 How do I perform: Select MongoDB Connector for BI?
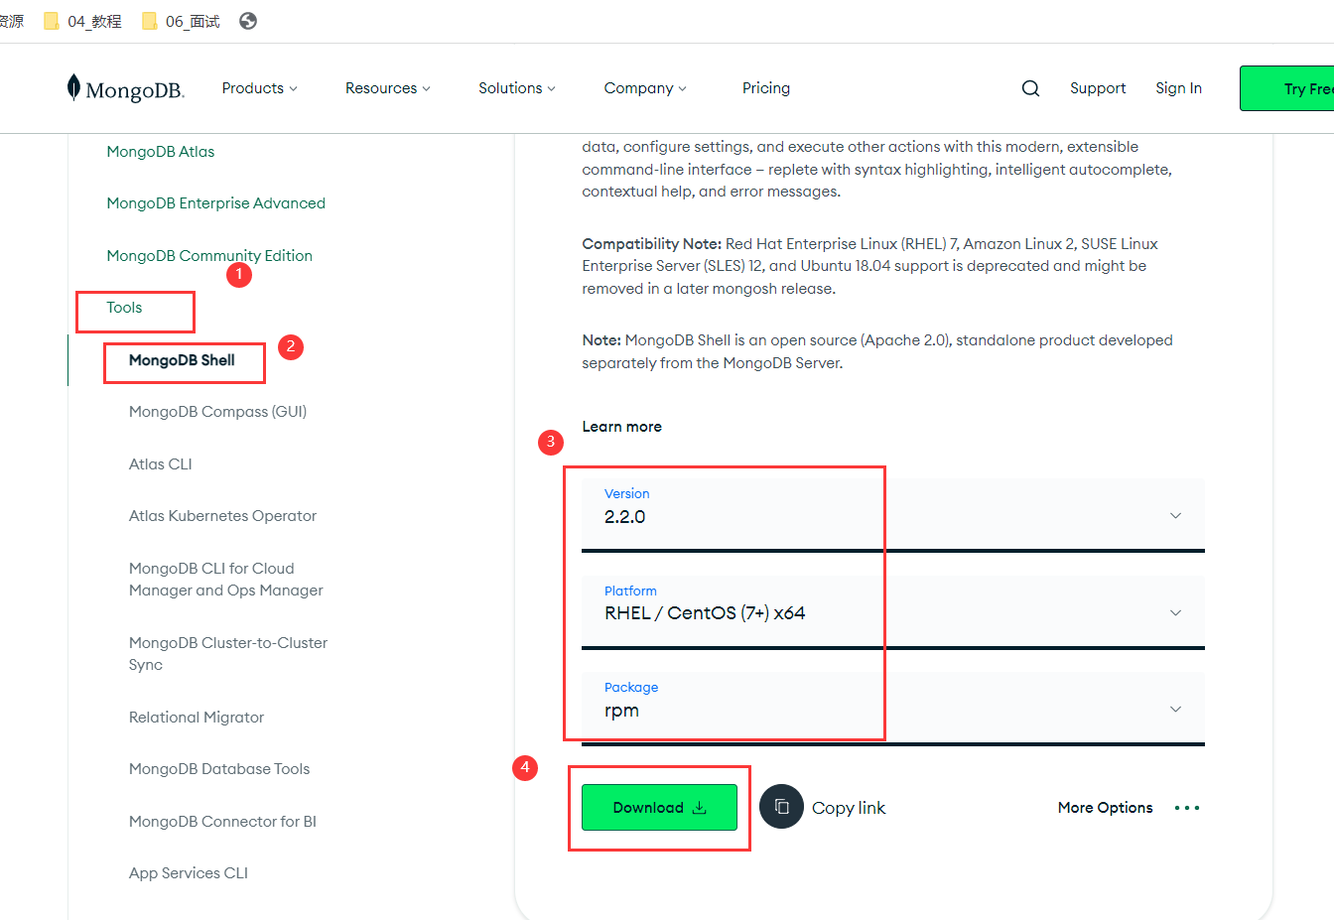(x=222, y=822)
